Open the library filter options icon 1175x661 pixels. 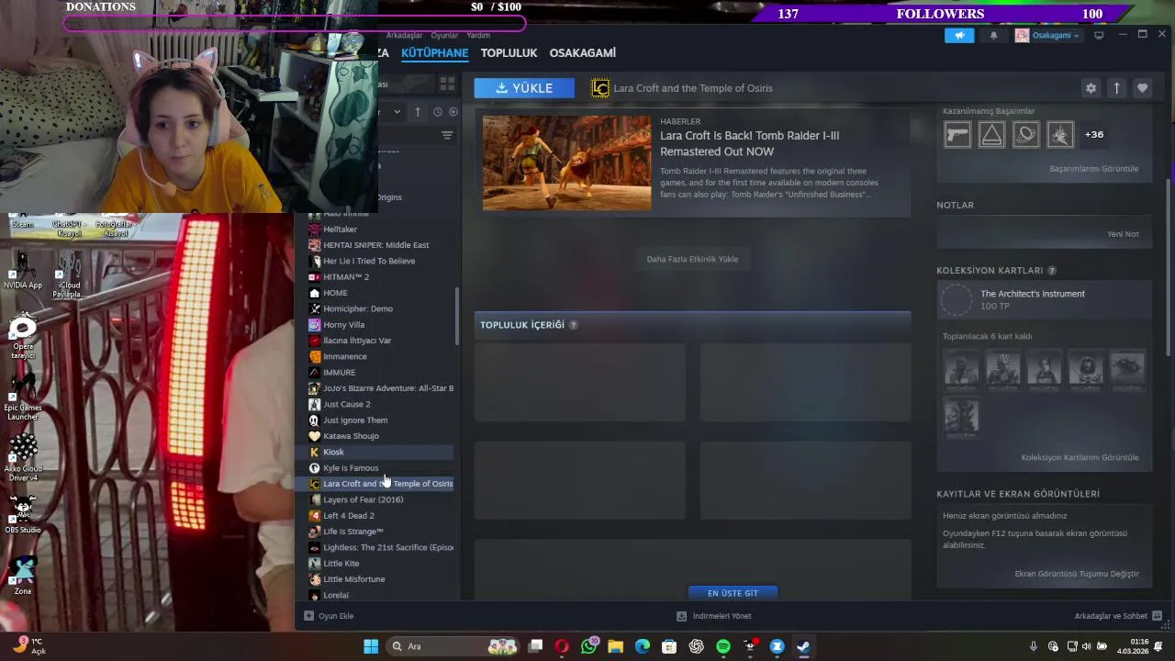447,135
